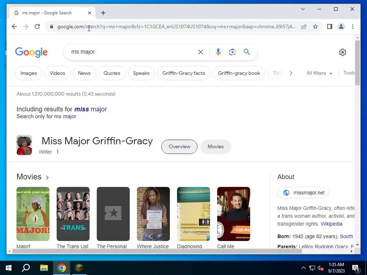The width and height of the screenshot is (367, 275).
Task: Open notification center icon
Action: (356, 268)
